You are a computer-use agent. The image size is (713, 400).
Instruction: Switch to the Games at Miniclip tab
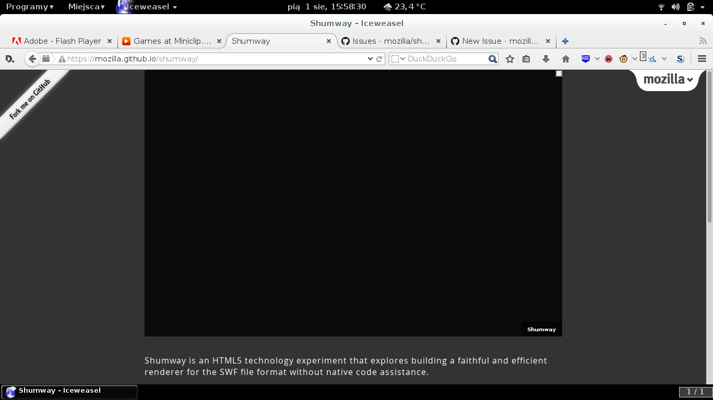point(172,41)
